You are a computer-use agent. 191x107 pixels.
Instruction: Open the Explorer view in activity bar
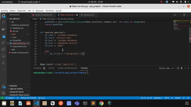(x=3, y=16)
